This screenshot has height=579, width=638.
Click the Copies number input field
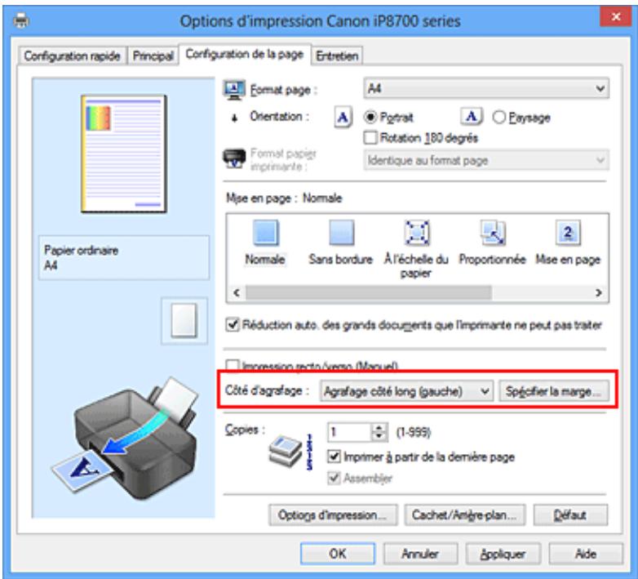[350, 432]
